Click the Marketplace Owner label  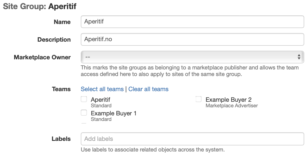tap(42, 57)
